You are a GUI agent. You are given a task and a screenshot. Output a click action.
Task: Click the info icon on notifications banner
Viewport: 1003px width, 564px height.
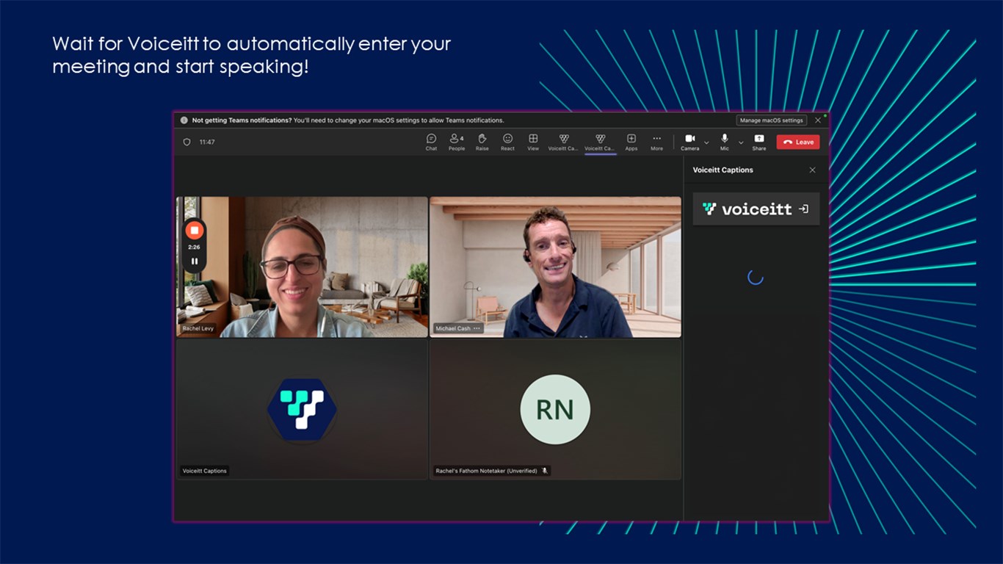pyautogui.click(x=184, y=120)
